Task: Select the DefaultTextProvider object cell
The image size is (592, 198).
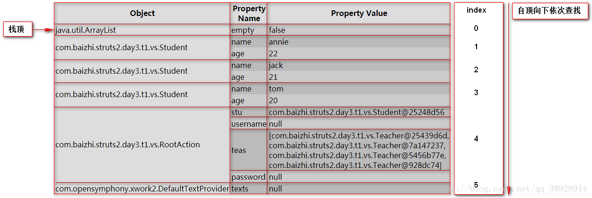Action: click(x=142, y=189)
